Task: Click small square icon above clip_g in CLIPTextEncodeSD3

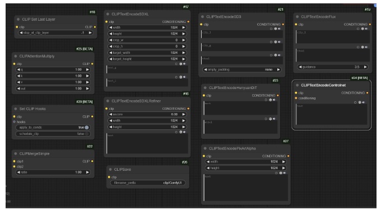Action: point(271,42)
